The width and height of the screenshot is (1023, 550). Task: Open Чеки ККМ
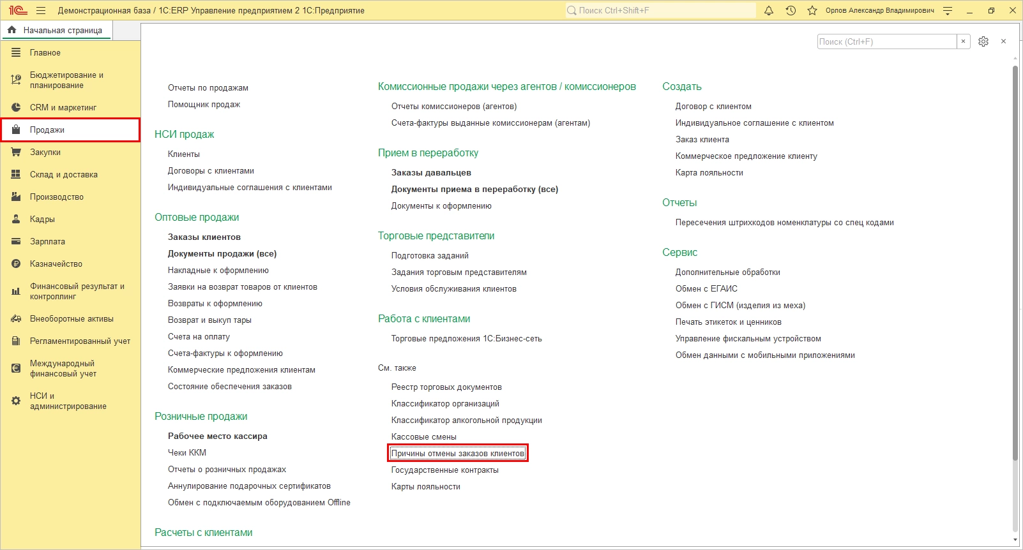coord(187,452)
